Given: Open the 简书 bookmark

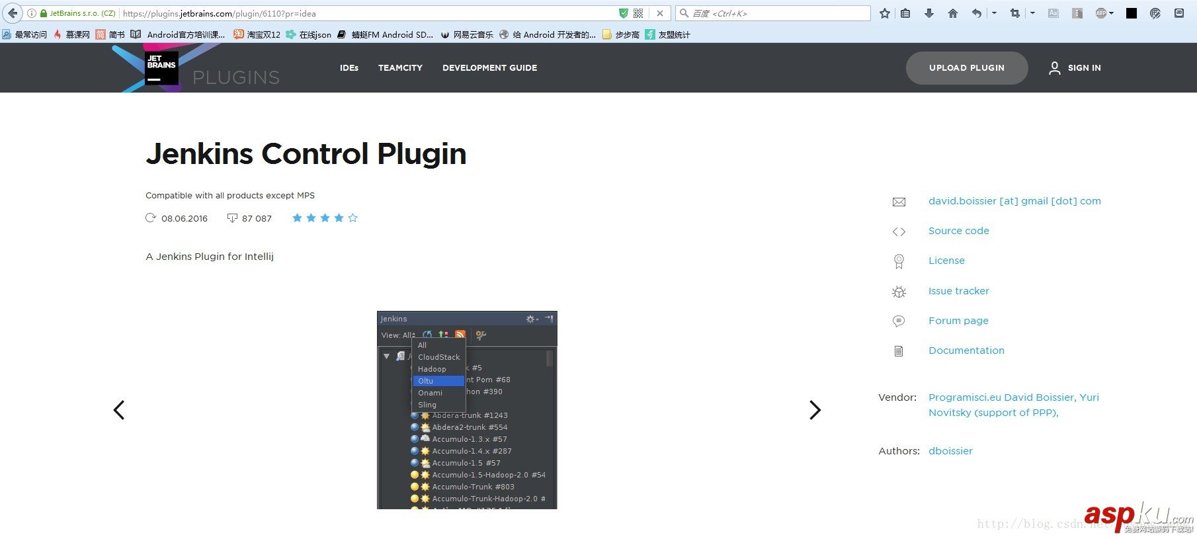Looking at the screenshot, I should tap(110, 34).
